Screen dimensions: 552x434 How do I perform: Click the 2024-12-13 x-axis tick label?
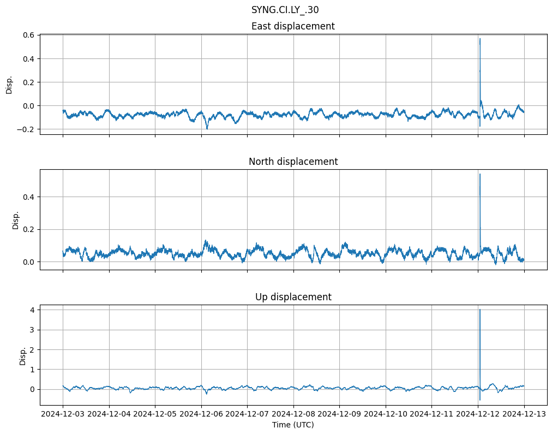point(524,414)
